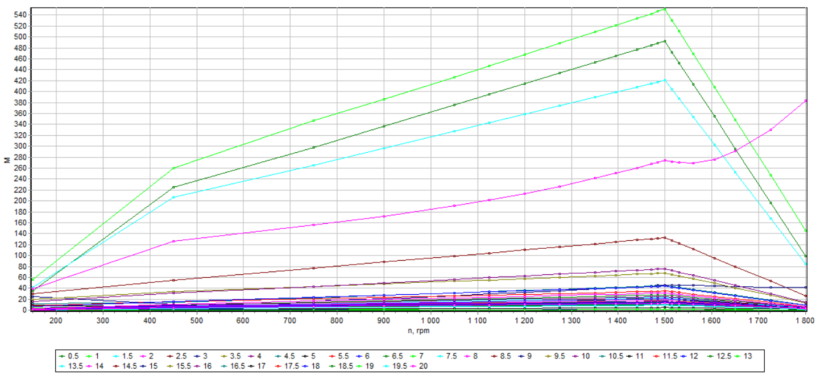
Task: Select the 9.5 series in legend
Action: [x=560, y=356]
